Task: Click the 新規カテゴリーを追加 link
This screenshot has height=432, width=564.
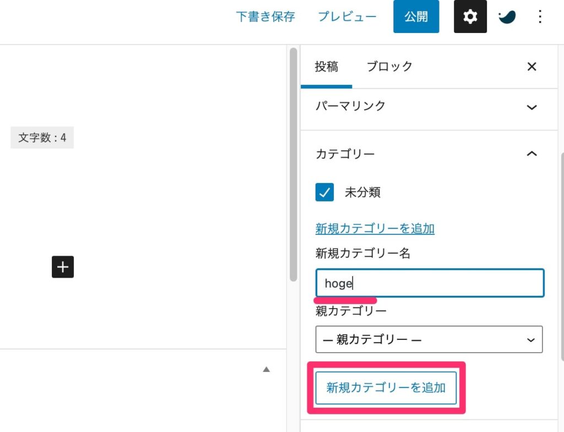Action: [x=375, y=229]
